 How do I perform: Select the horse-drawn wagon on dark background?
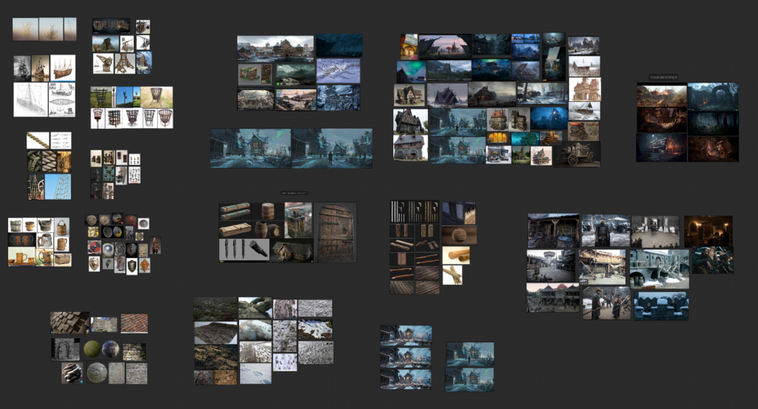[577, 155]
